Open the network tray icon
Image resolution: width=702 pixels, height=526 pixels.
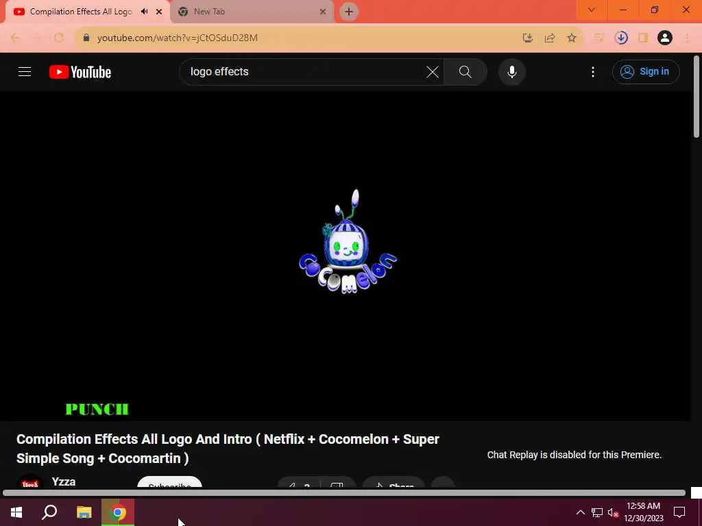(597, 512)
